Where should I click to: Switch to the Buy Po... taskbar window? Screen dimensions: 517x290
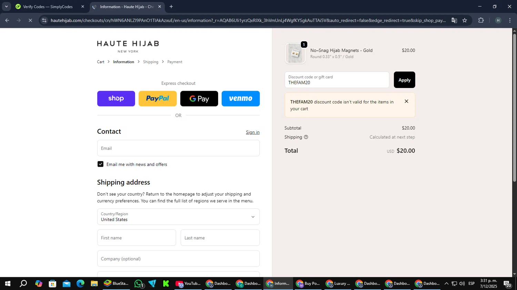[308, 283]
